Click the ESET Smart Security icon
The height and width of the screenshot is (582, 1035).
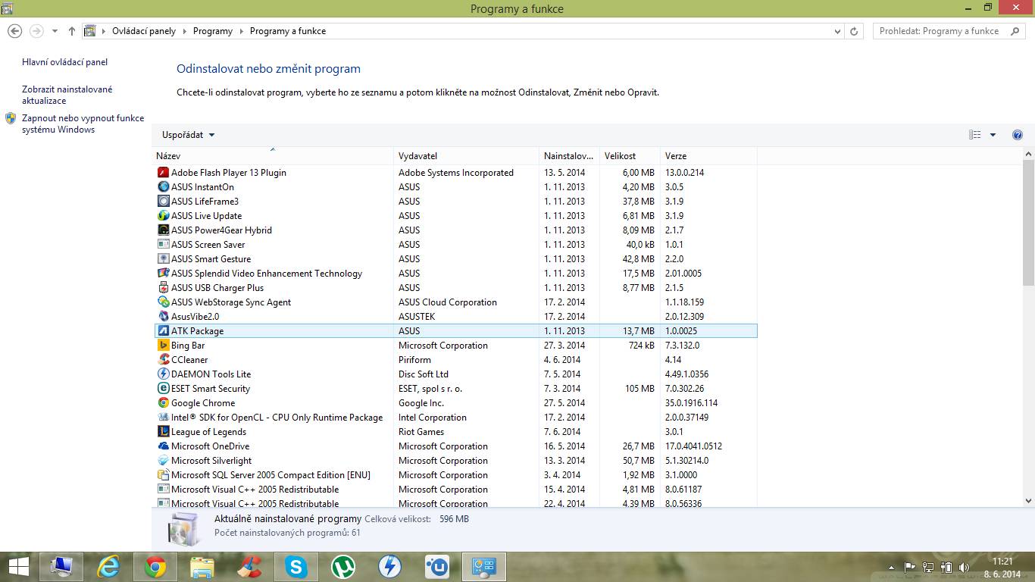(x=163, y=389)
